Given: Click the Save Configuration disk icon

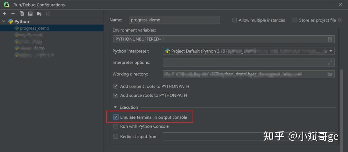Looking at the screenshot, I should pyautogui.click(x=30, y=13).
